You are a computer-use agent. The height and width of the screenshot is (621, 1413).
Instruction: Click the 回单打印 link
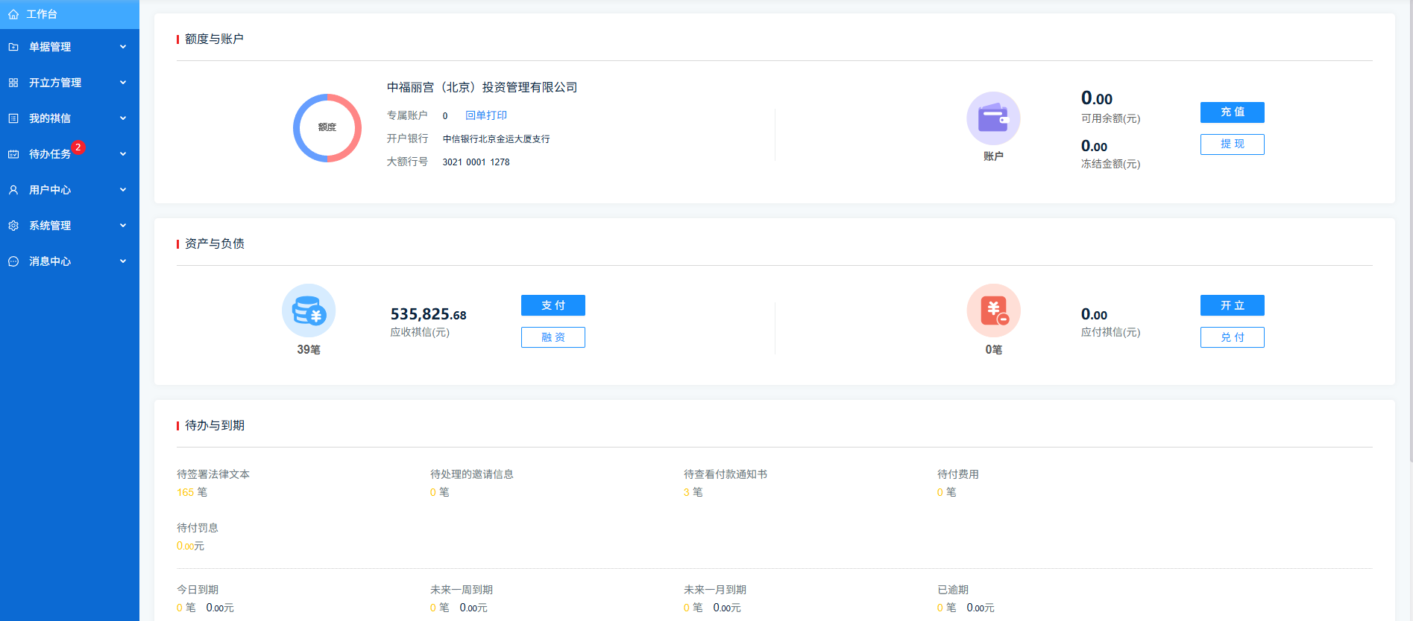(485, 115)
